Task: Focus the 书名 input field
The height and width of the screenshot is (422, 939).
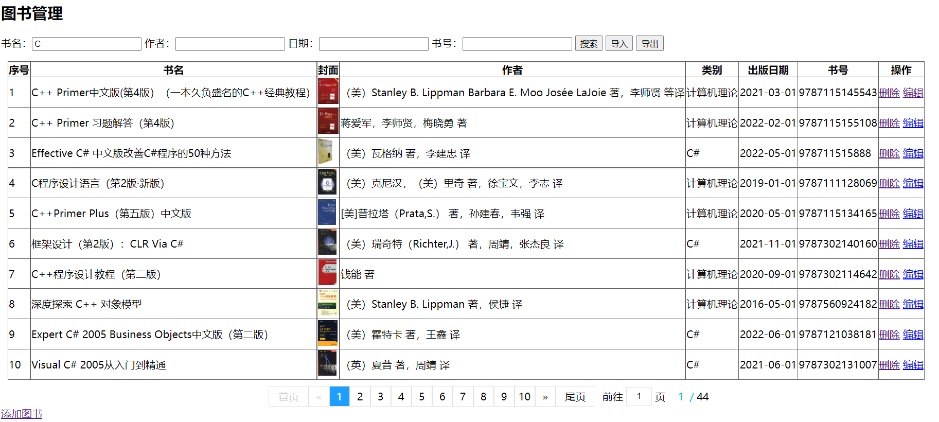Action: coord(86,44)
